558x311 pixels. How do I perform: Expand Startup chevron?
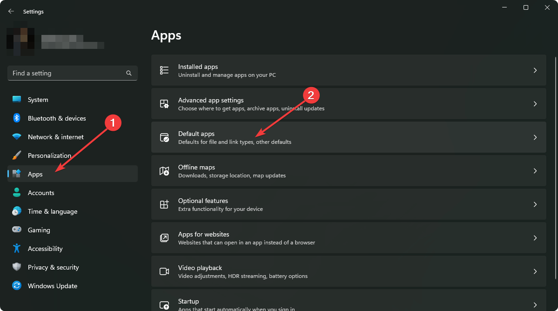535,305
